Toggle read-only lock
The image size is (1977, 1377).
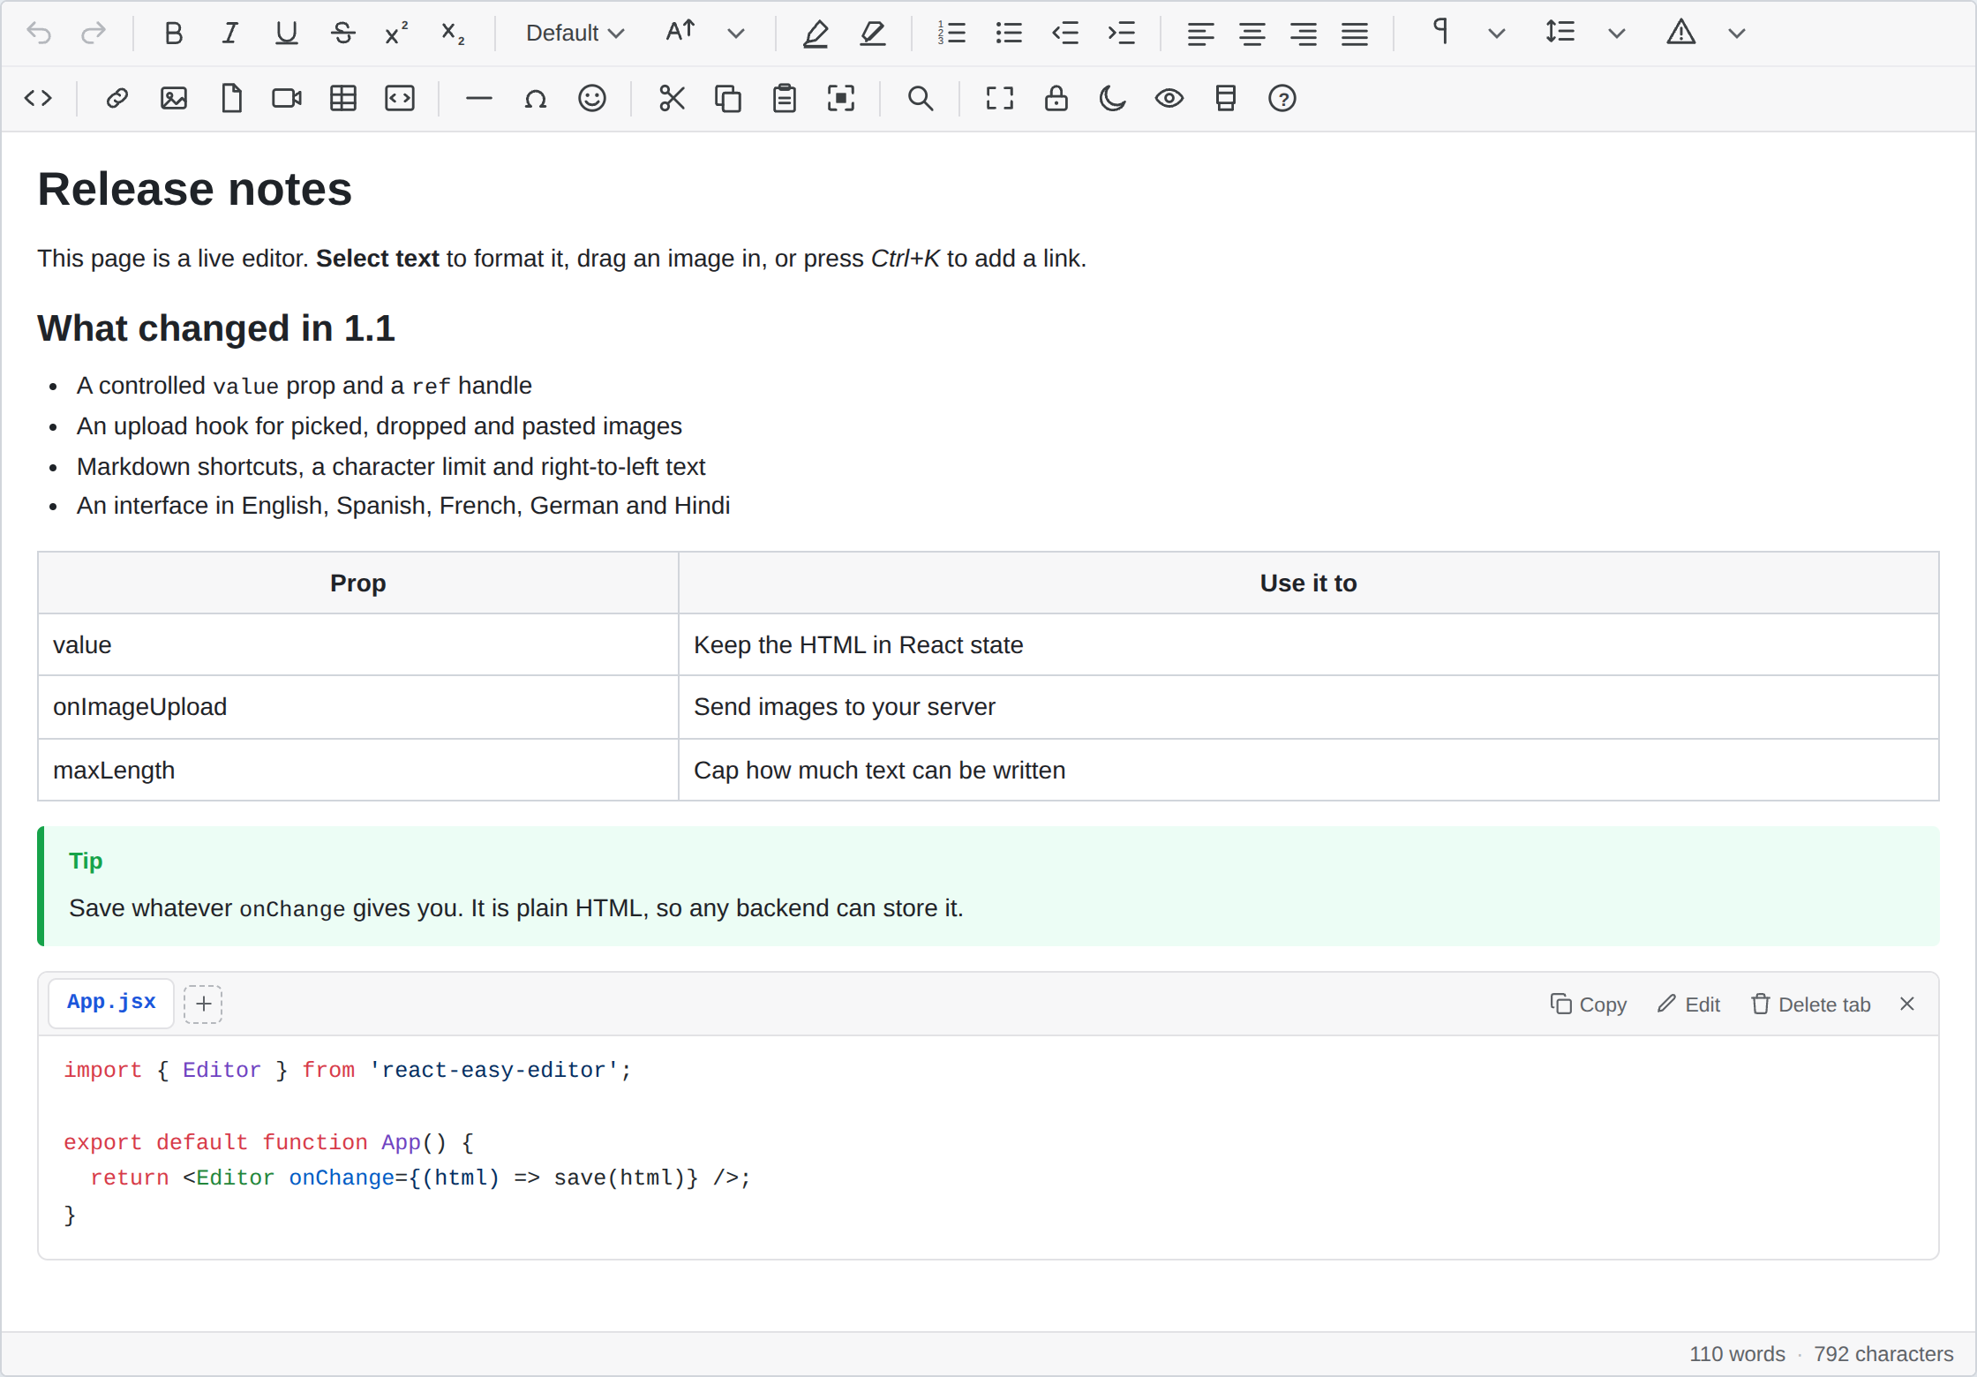point(1056,98)
